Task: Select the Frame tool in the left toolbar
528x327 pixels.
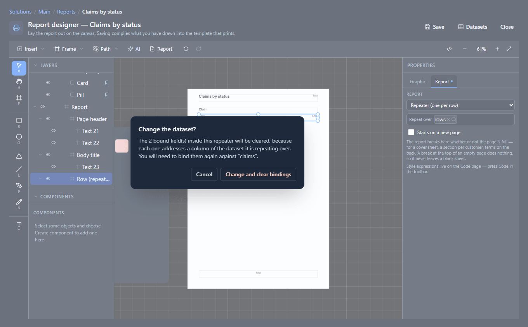Action: tap(19, 100)
